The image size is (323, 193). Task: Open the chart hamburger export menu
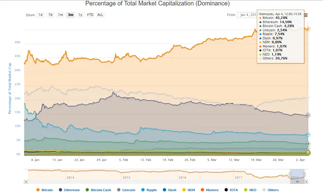(x=305, y=15)
